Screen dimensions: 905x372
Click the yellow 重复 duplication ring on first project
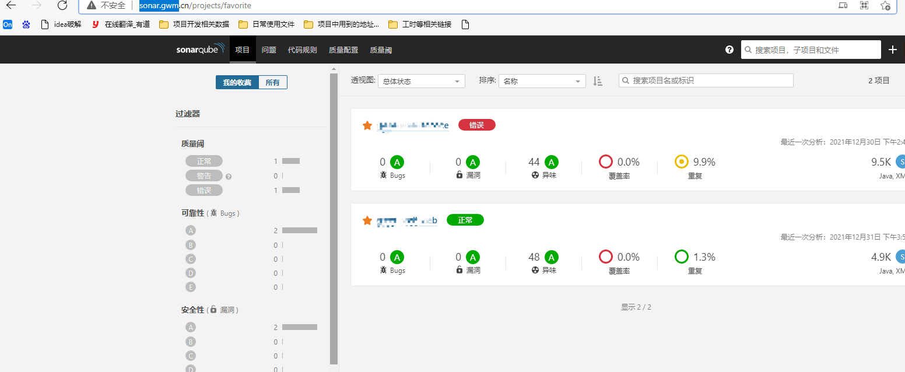pos(681,162)
